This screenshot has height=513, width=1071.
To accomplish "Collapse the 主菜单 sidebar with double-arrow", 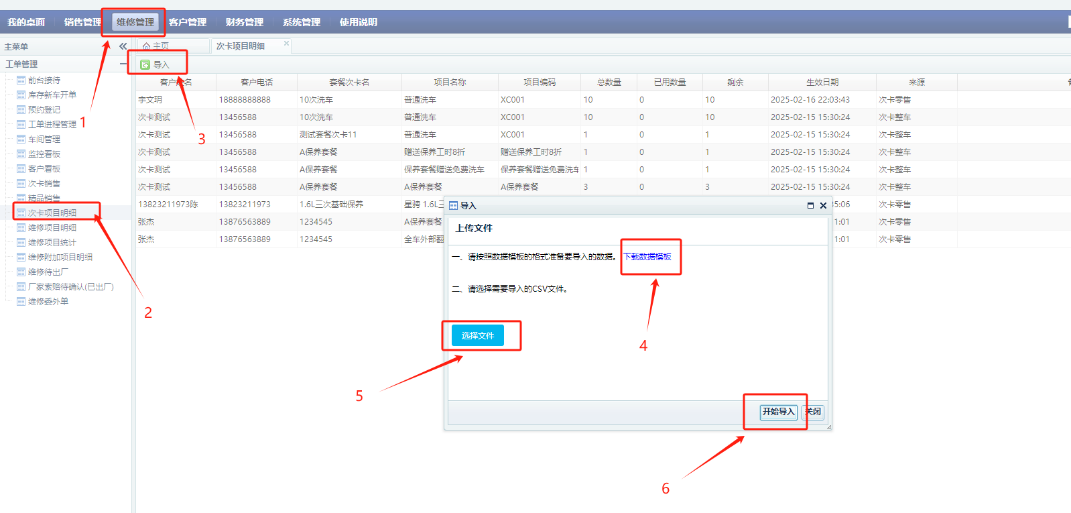I will point(123,46).
